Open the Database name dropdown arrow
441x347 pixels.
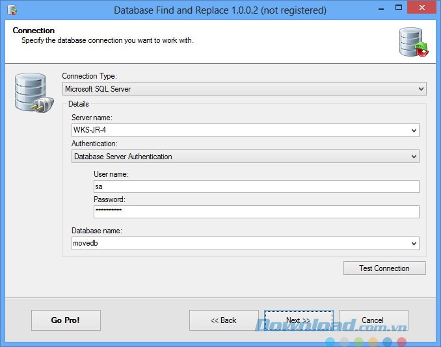tap(414, 243)
